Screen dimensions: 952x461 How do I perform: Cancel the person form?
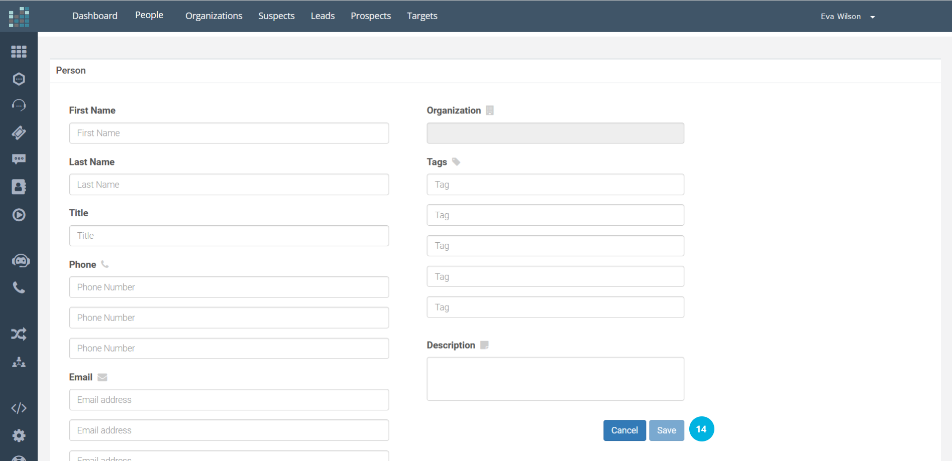(x=624, y=430)
